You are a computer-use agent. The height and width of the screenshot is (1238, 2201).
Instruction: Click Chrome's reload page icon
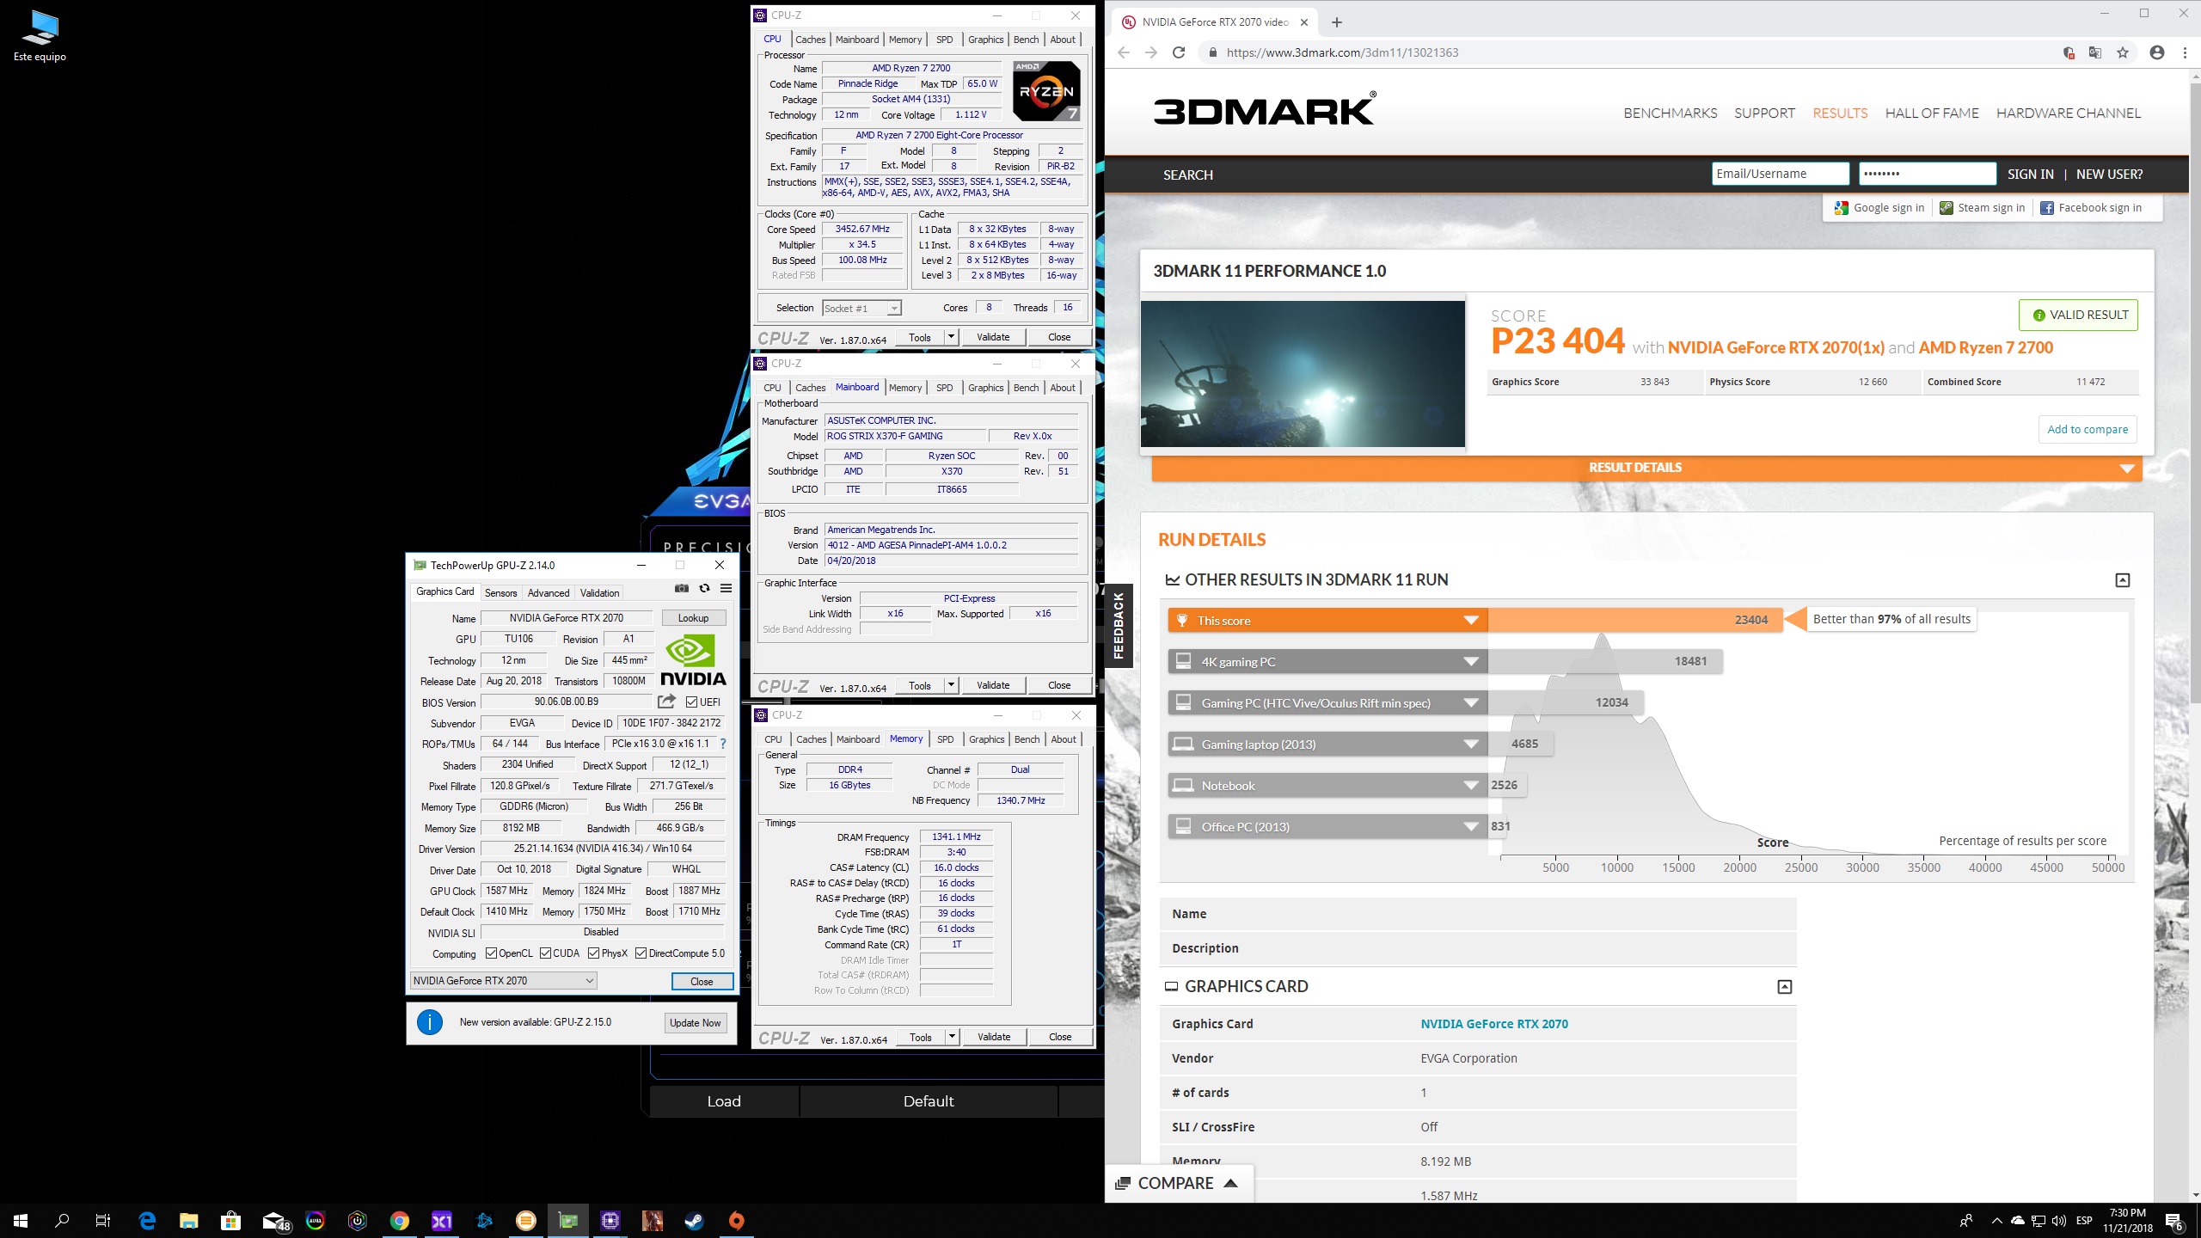coord(1179,52)
